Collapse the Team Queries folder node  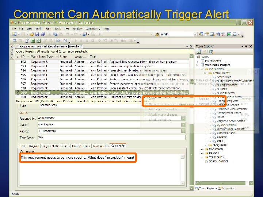(205, 73)
